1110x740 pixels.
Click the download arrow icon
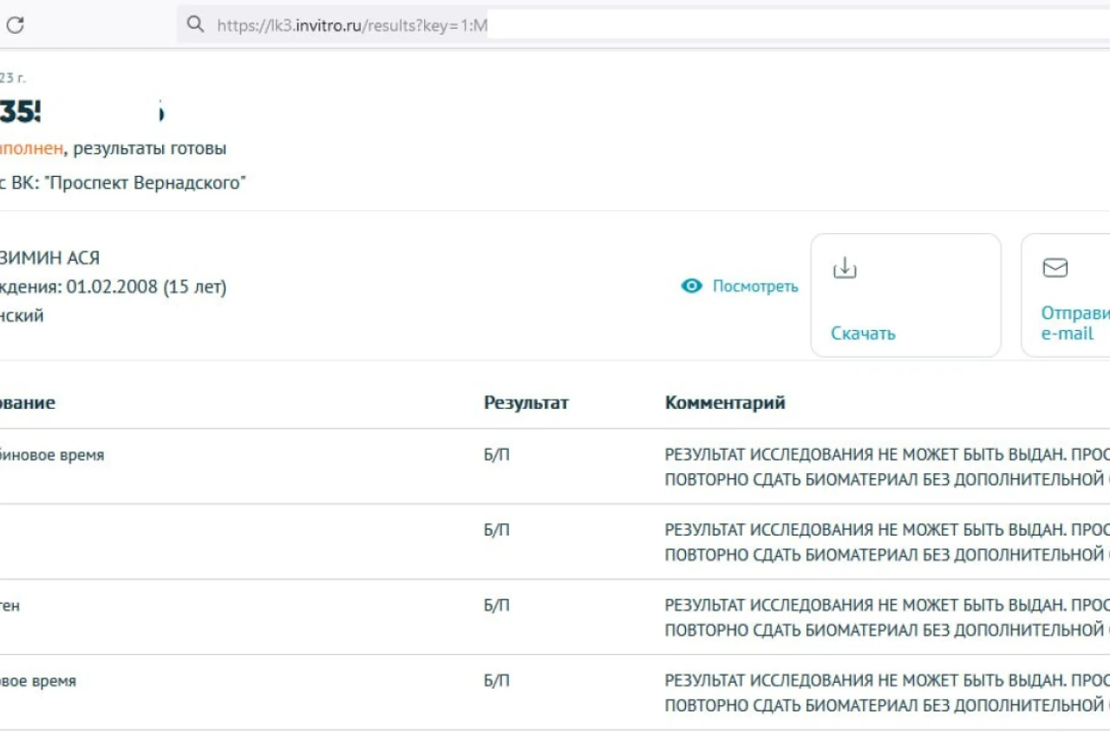click(x=845, y=269)
